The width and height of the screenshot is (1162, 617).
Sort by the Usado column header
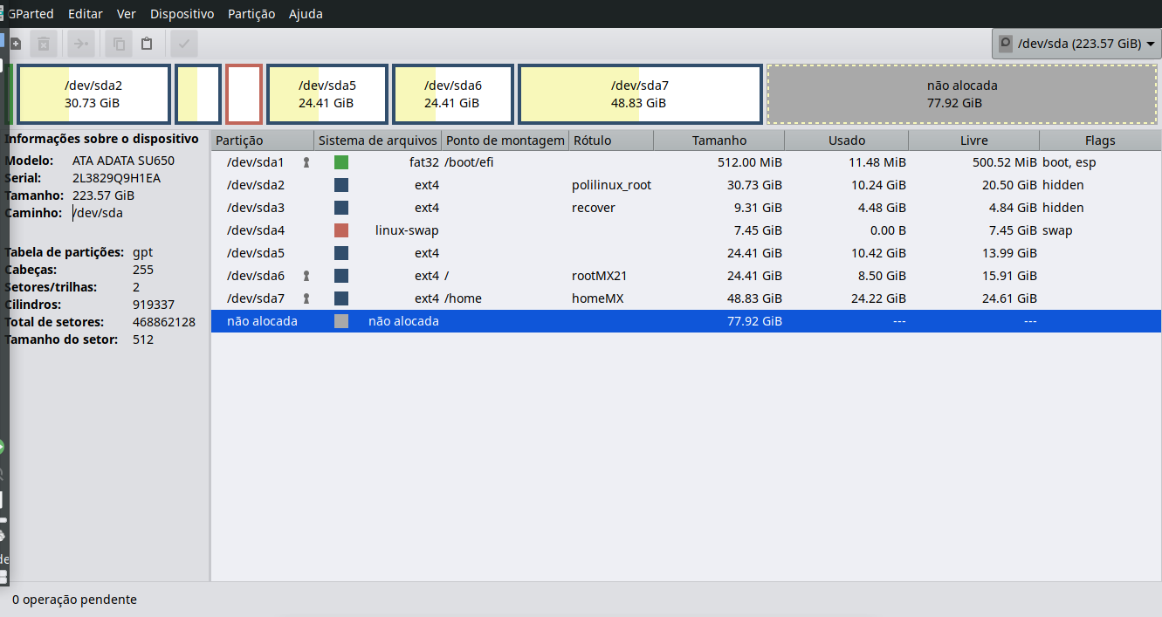tap(847, 141)
